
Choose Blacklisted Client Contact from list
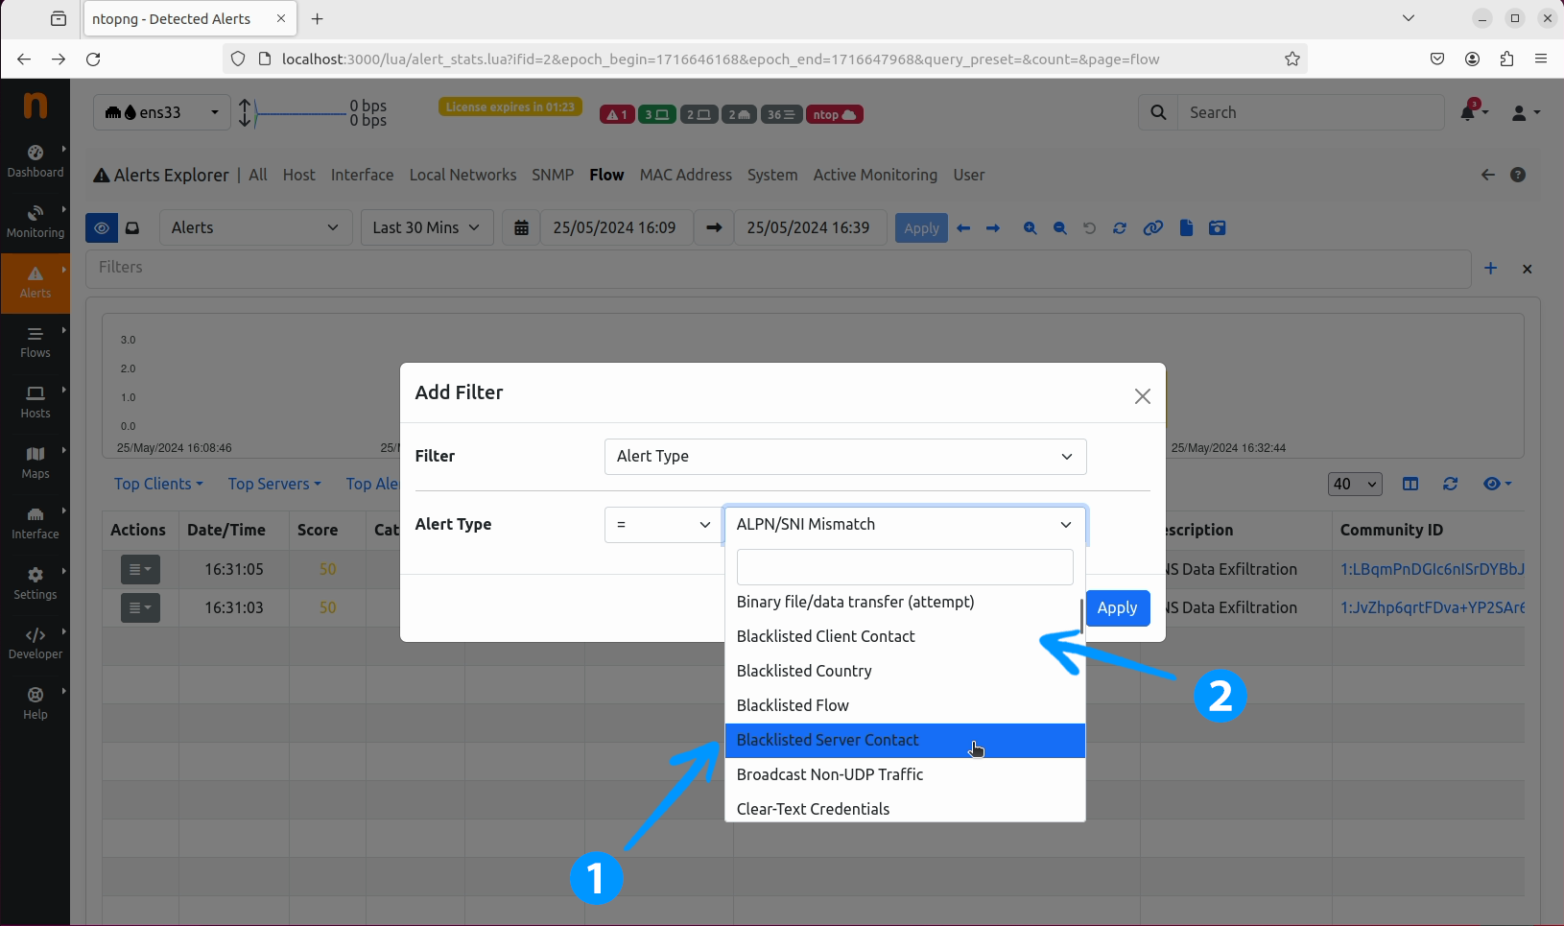[x=825, y=637]
